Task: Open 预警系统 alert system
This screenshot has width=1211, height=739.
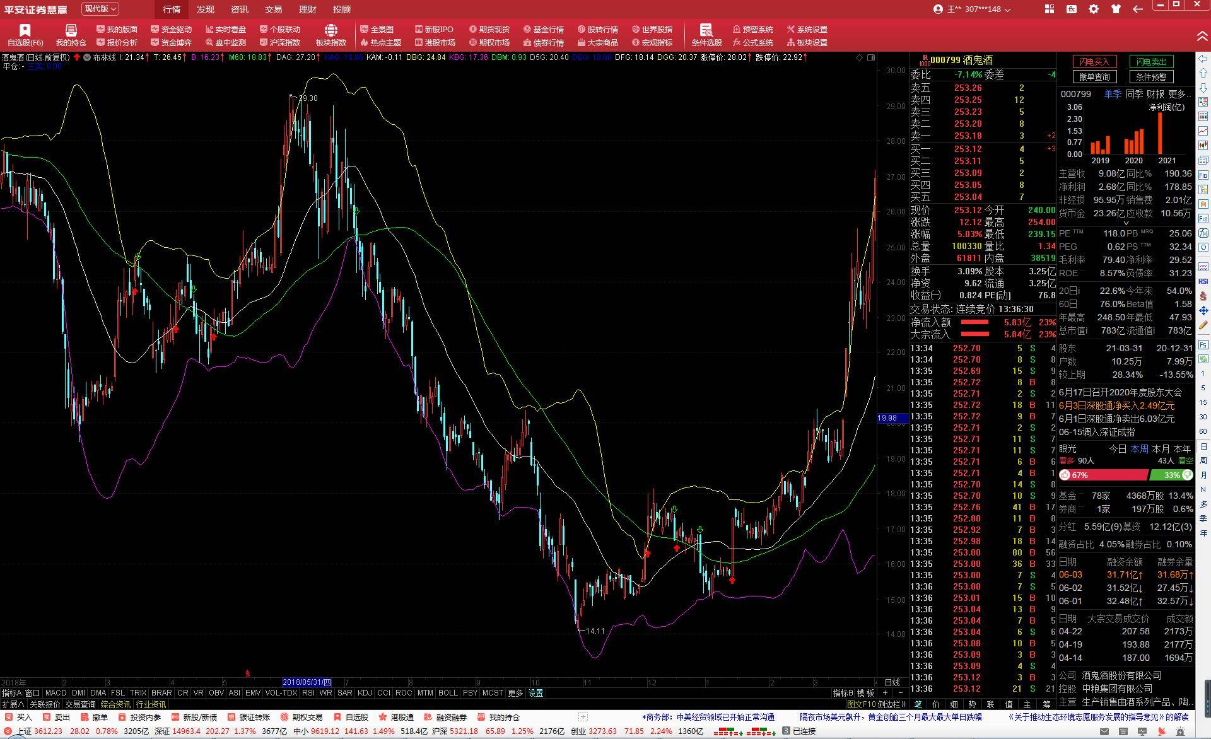Action: click(x=752, y=30)
